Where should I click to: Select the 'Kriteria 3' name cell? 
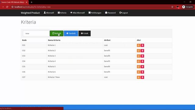[52, 56]
